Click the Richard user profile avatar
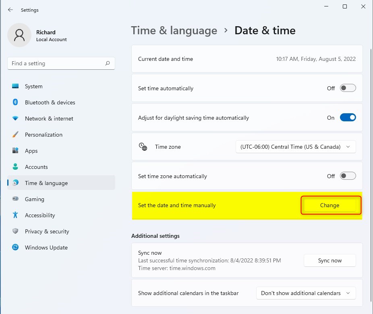 19,35
